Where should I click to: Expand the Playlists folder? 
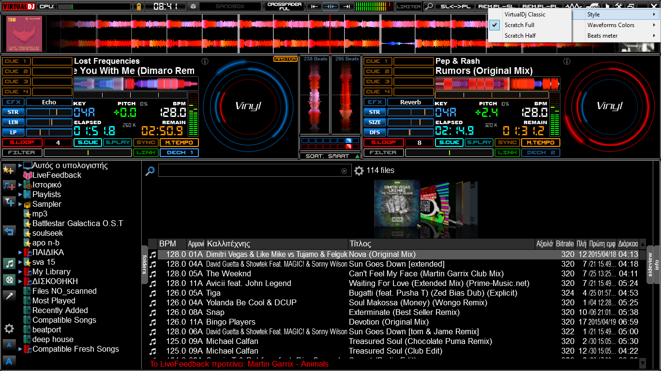coord(20,194)
